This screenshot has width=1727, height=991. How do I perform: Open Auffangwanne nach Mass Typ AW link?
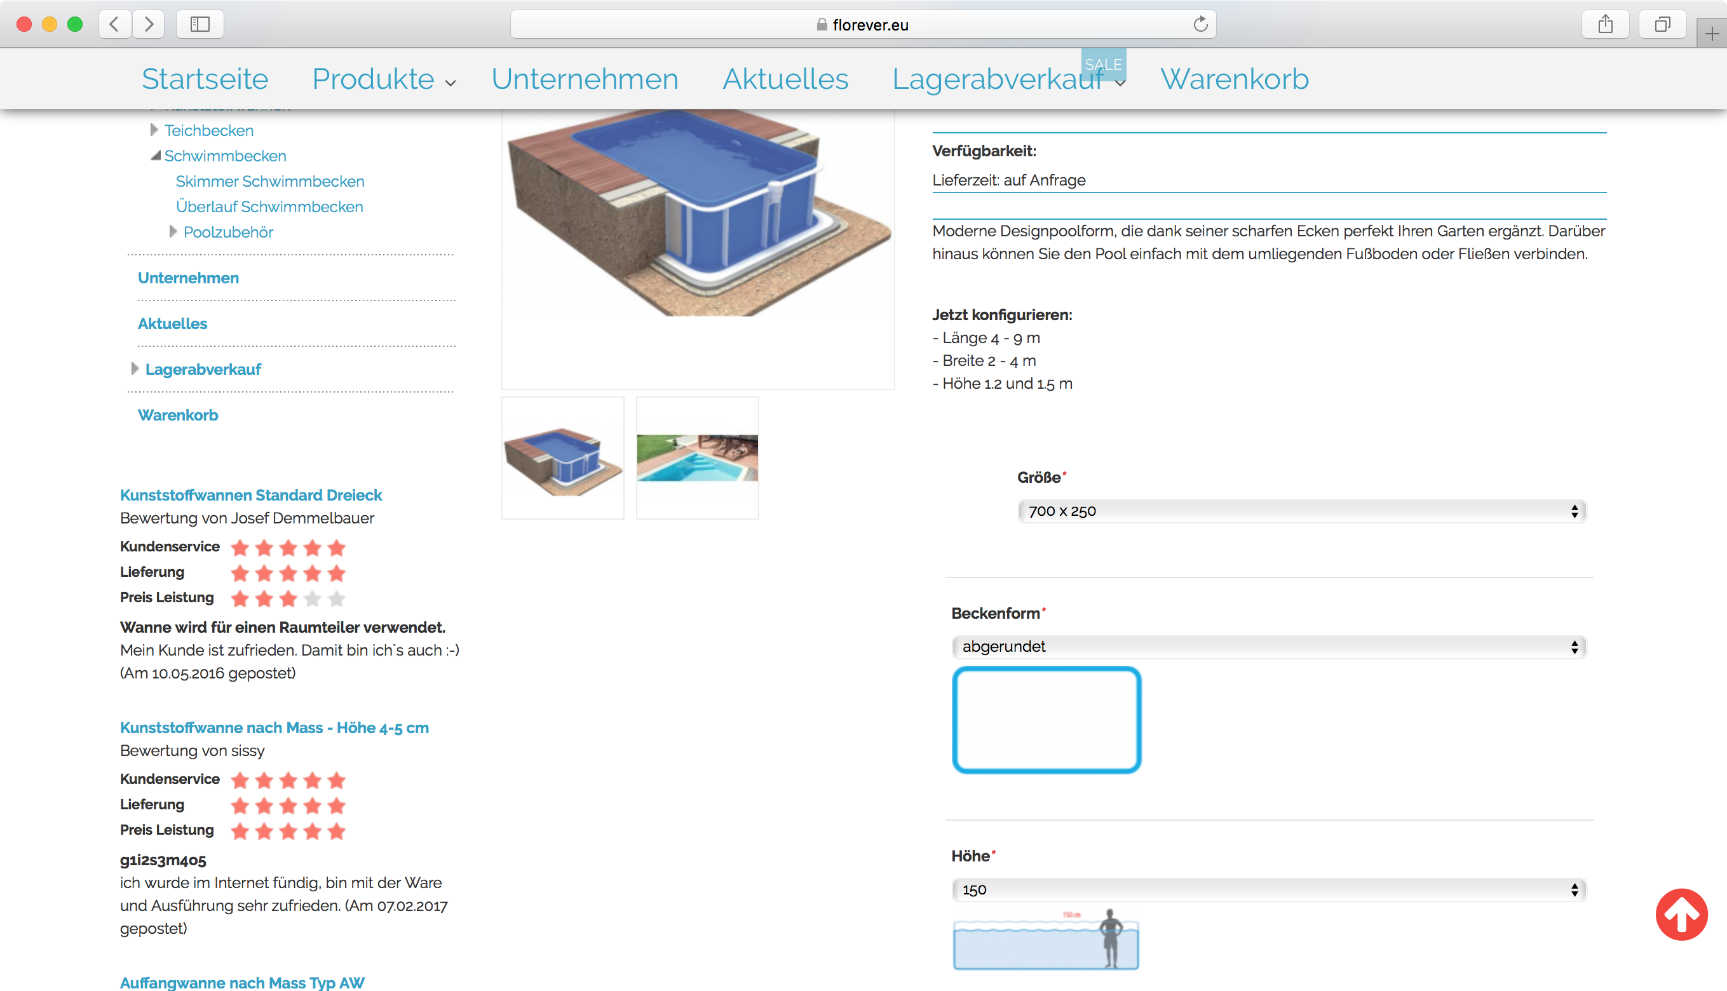[x=242, y=982]
